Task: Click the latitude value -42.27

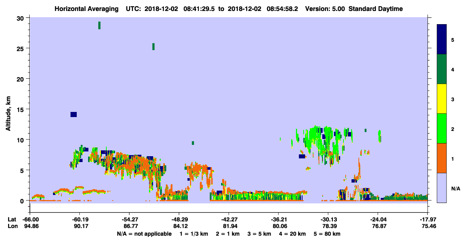Action: pos(229,219)
